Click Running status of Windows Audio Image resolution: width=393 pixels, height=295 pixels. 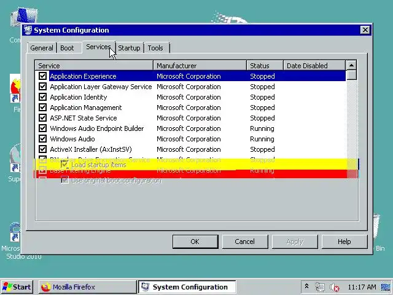click(262, 139)
